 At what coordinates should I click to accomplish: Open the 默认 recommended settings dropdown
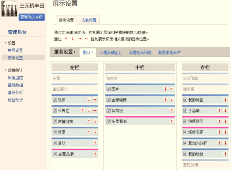tap(88, 52)
